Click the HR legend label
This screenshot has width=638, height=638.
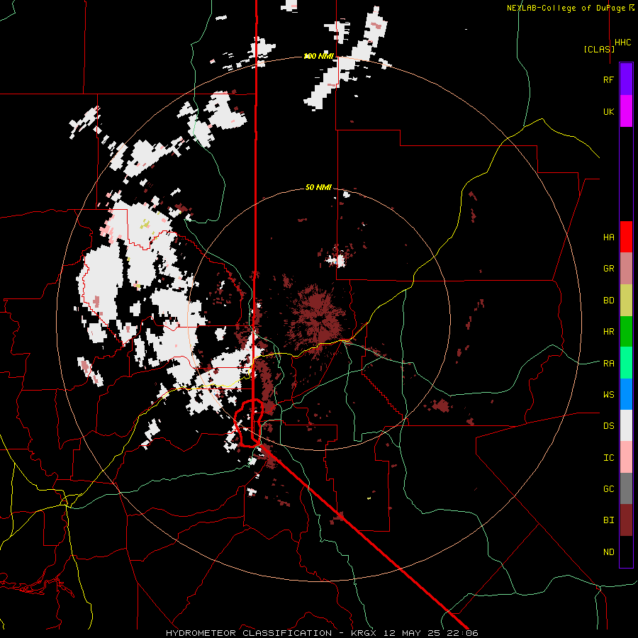608,332
